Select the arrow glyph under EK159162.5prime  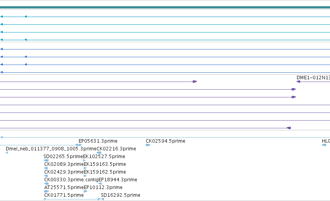(x=85, y=176)
